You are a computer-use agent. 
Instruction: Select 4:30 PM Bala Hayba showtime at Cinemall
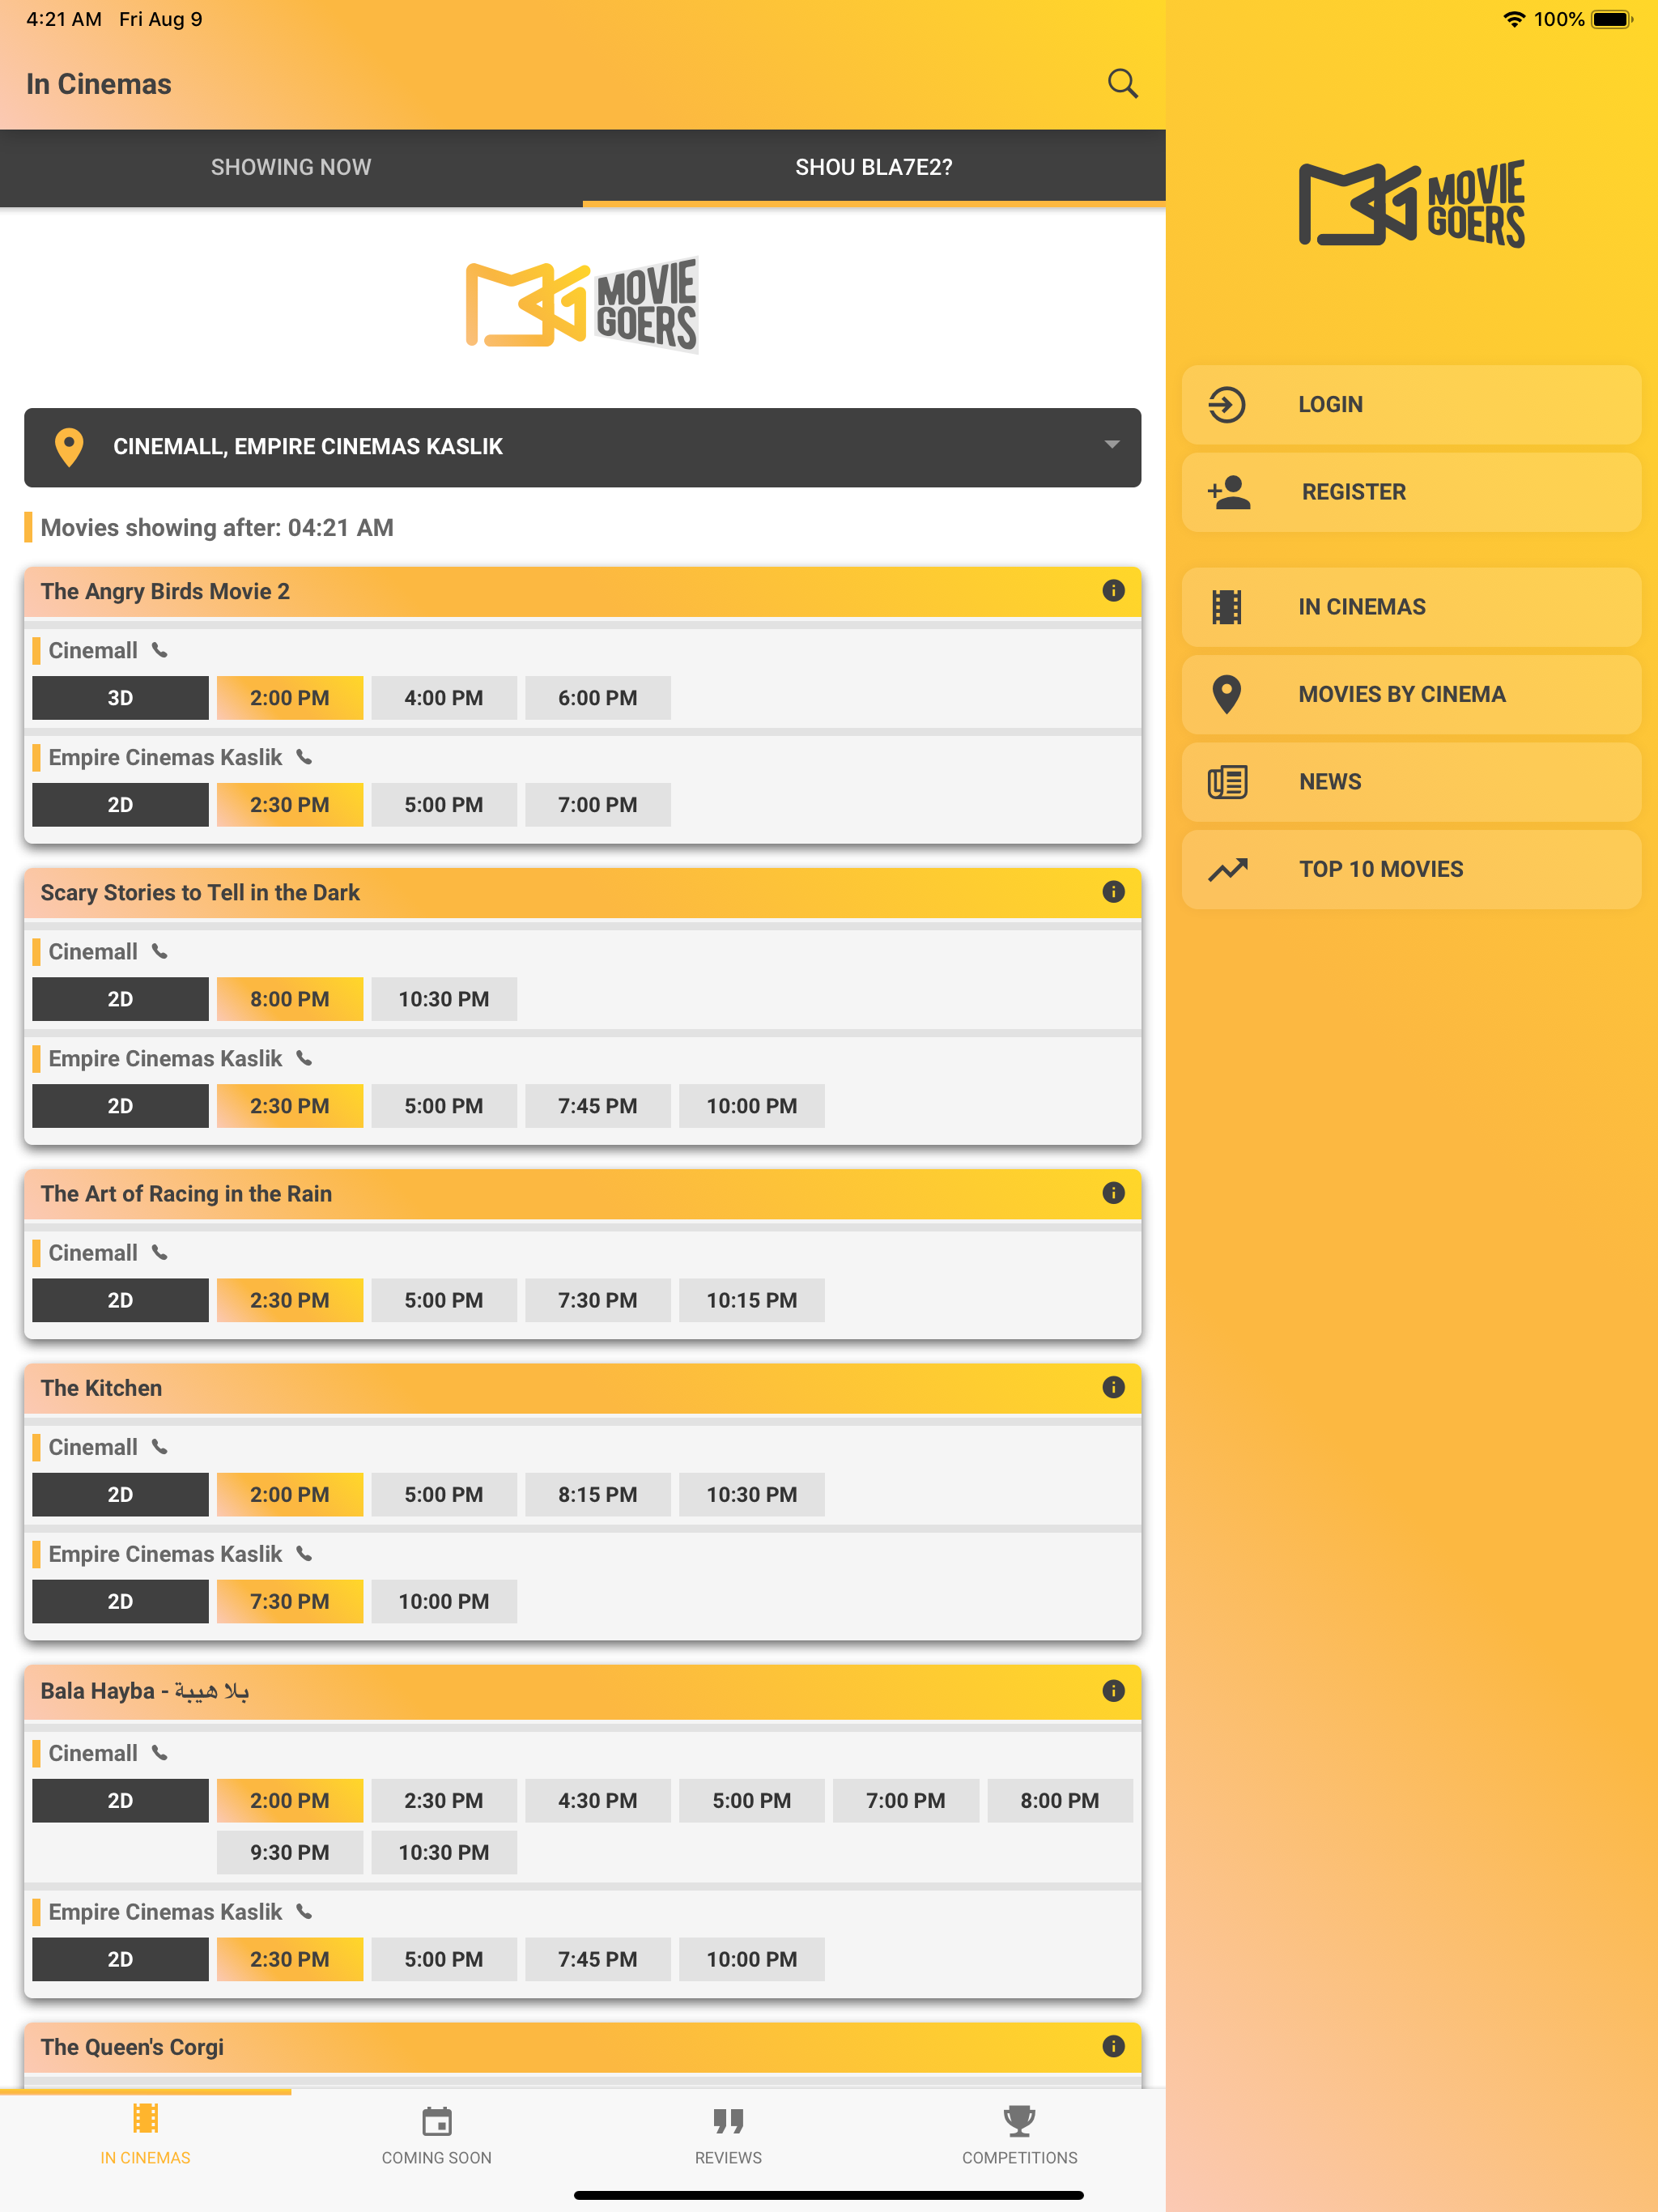(598, 1800)
